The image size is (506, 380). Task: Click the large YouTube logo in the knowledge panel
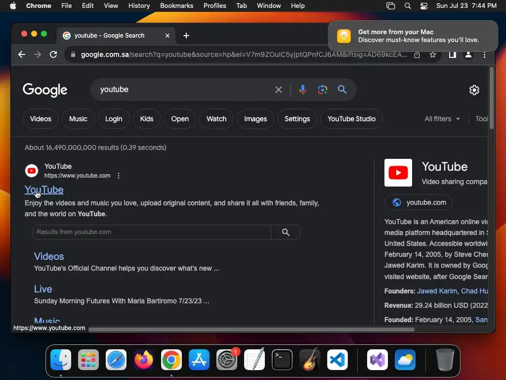pos(398,173)
